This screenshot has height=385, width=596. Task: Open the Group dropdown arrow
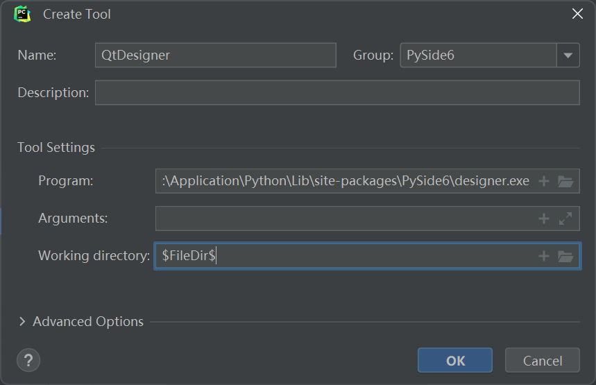pyautogui.click(x=568, y=55)
